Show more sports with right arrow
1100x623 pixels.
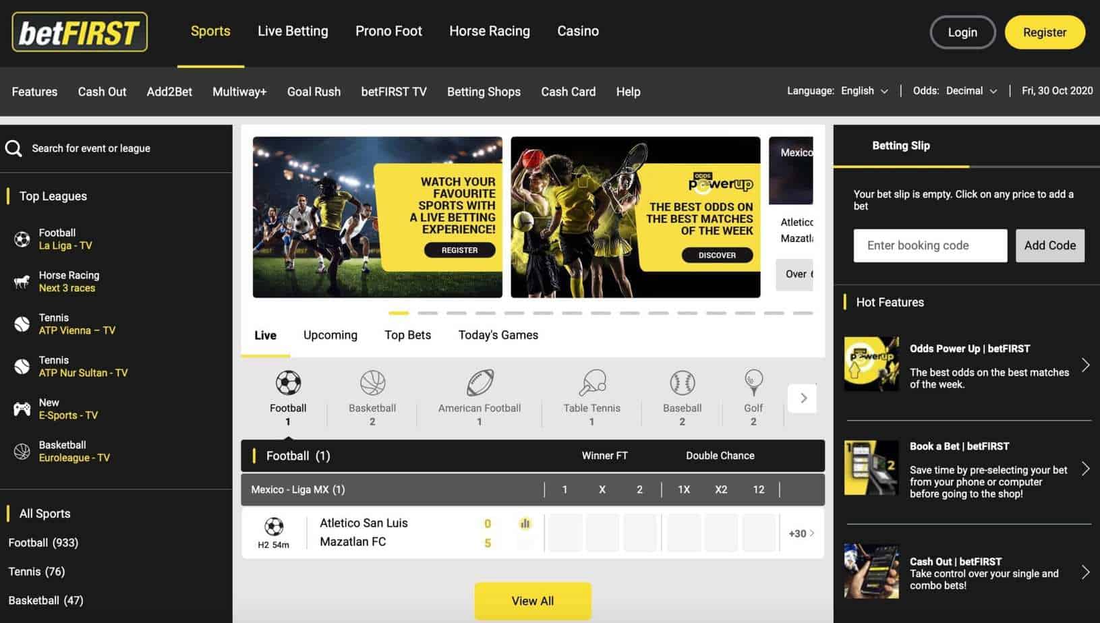[x=803, y=398]
